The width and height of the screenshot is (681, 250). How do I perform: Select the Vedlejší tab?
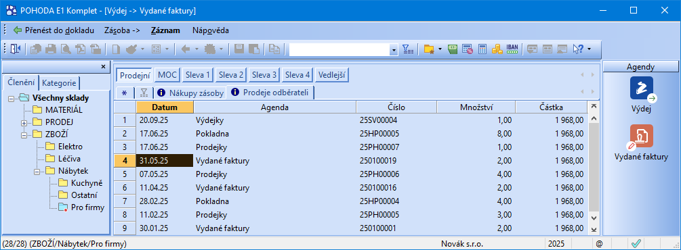(x=332, y=74)
